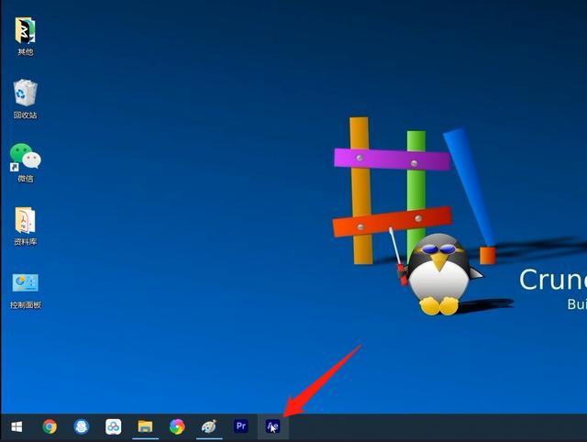Select the 其他 folder desktop icon

[x=25, y=36]
